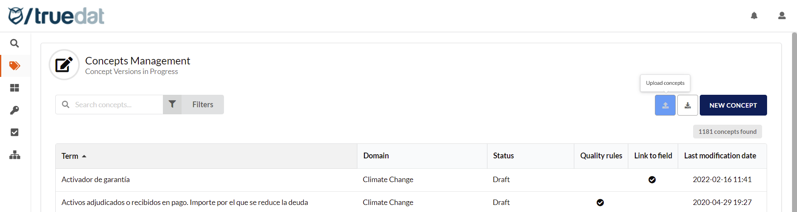Open the grid dashboard sidebar icon

coord(15,88)
